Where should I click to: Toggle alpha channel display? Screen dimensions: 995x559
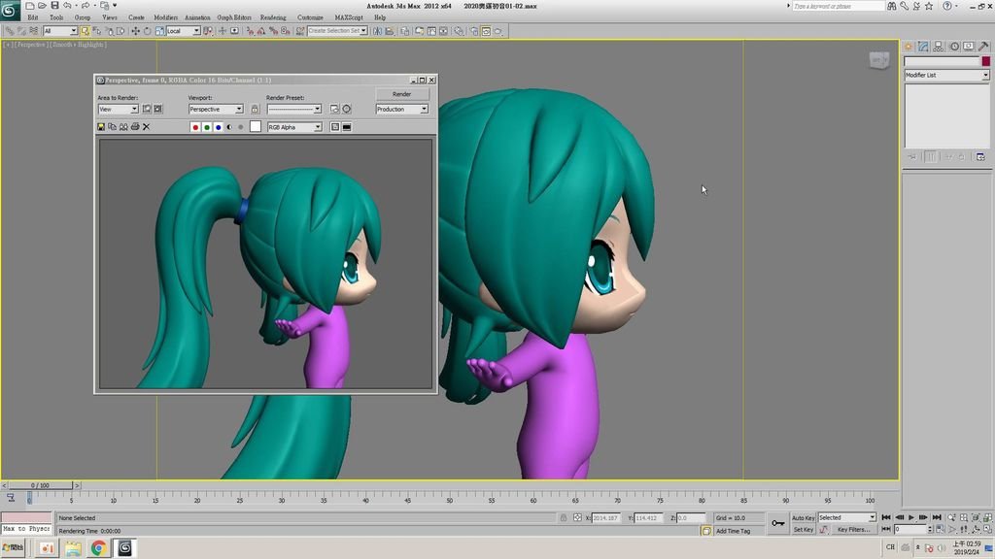coord(229,127)
